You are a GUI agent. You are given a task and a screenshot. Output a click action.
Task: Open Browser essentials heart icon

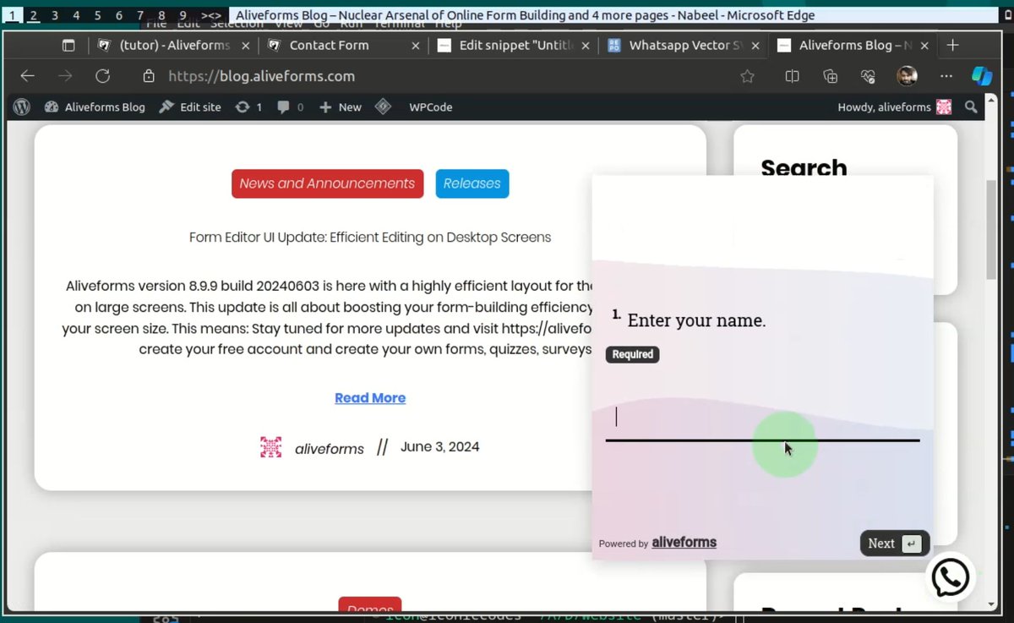click(x=868, y=76)
